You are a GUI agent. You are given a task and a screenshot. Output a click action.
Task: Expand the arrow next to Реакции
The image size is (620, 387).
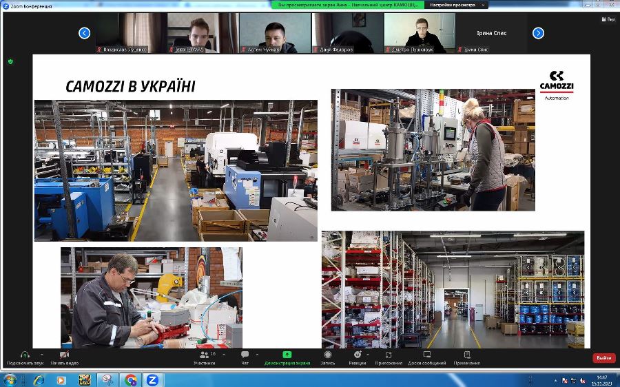(368, 355)
